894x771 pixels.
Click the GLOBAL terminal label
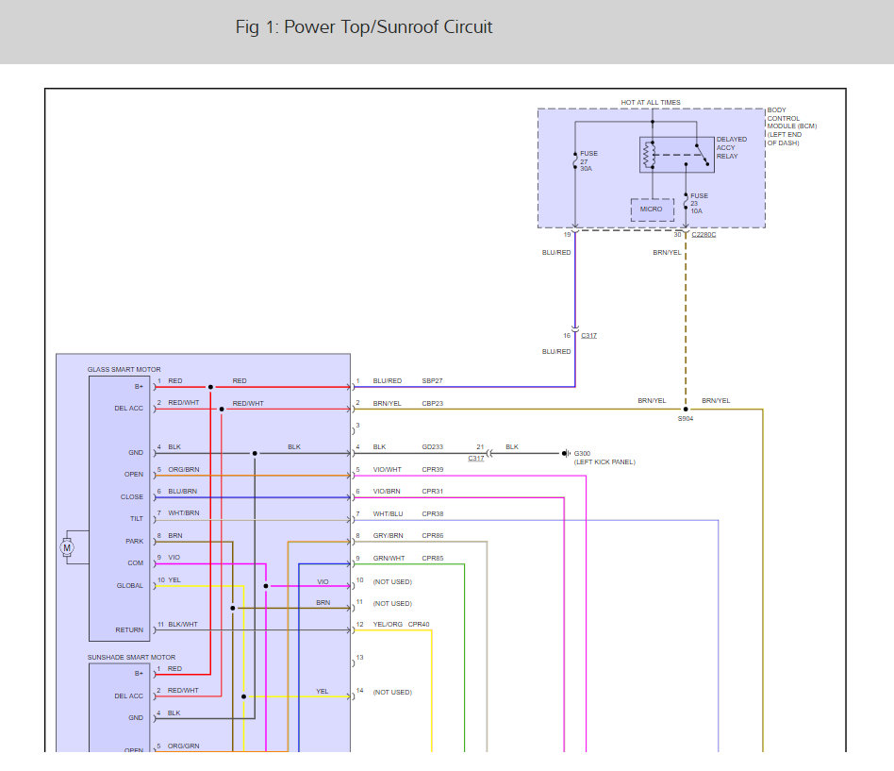point(130,585)
